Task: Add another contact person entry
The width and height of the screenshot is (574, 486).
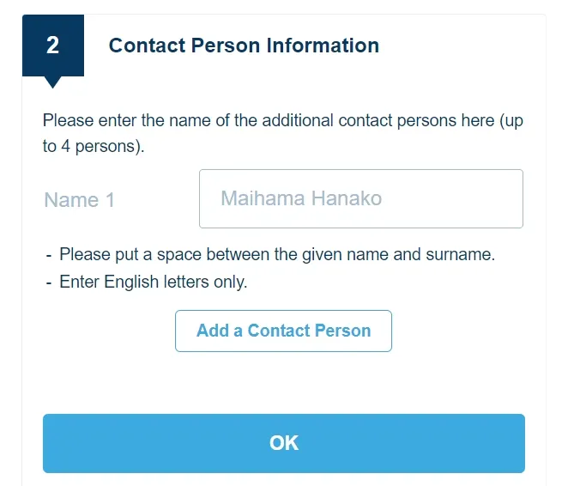Action: (x=283, y=331)
